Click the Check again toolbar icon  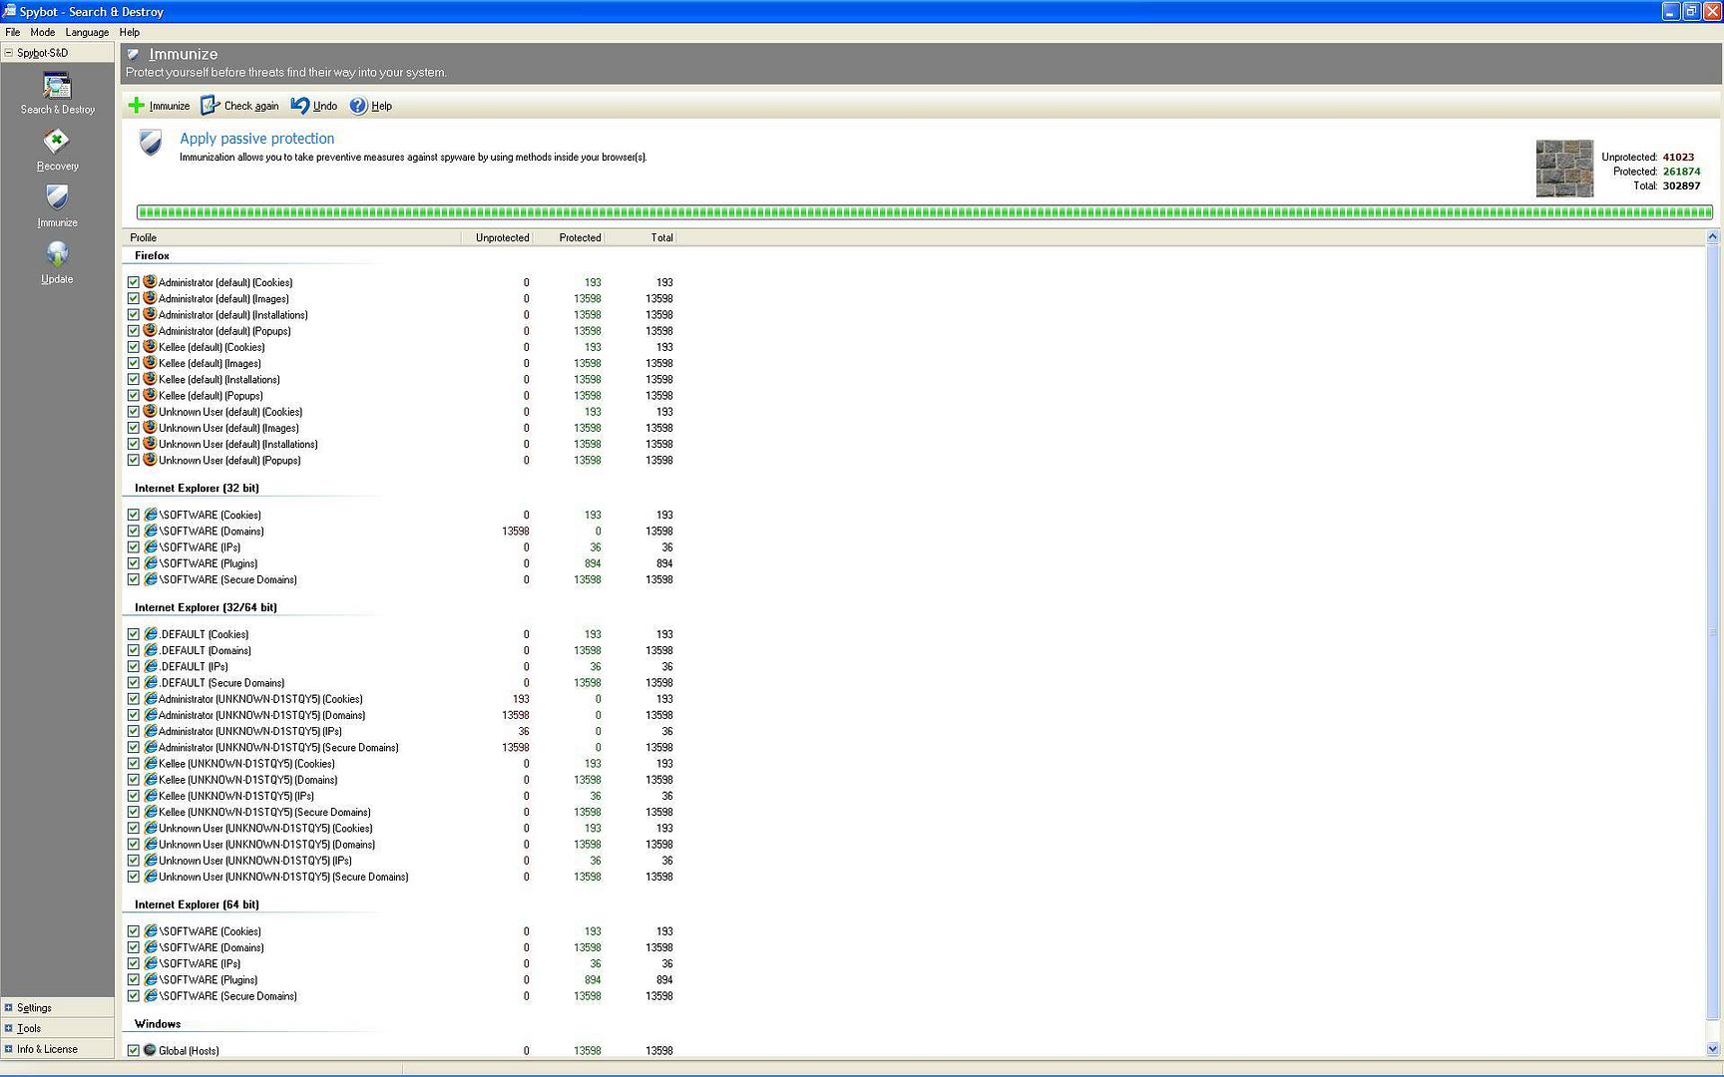coord(210,105)
